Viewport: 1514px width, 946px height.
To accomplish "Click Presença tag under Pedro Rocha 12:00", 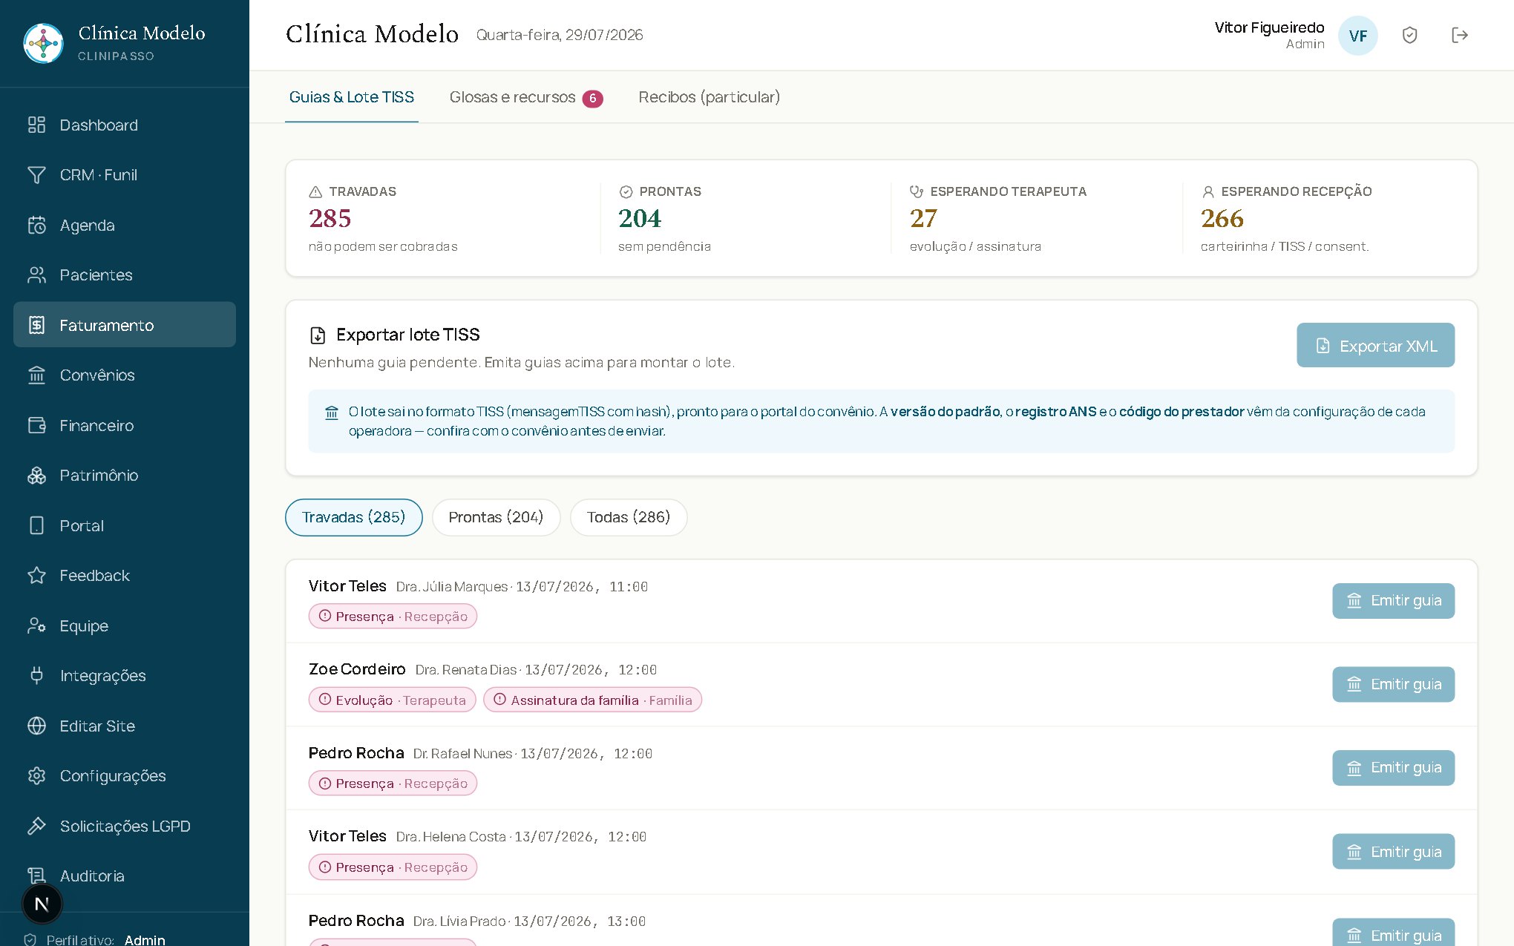I will (x=393, y=784).
